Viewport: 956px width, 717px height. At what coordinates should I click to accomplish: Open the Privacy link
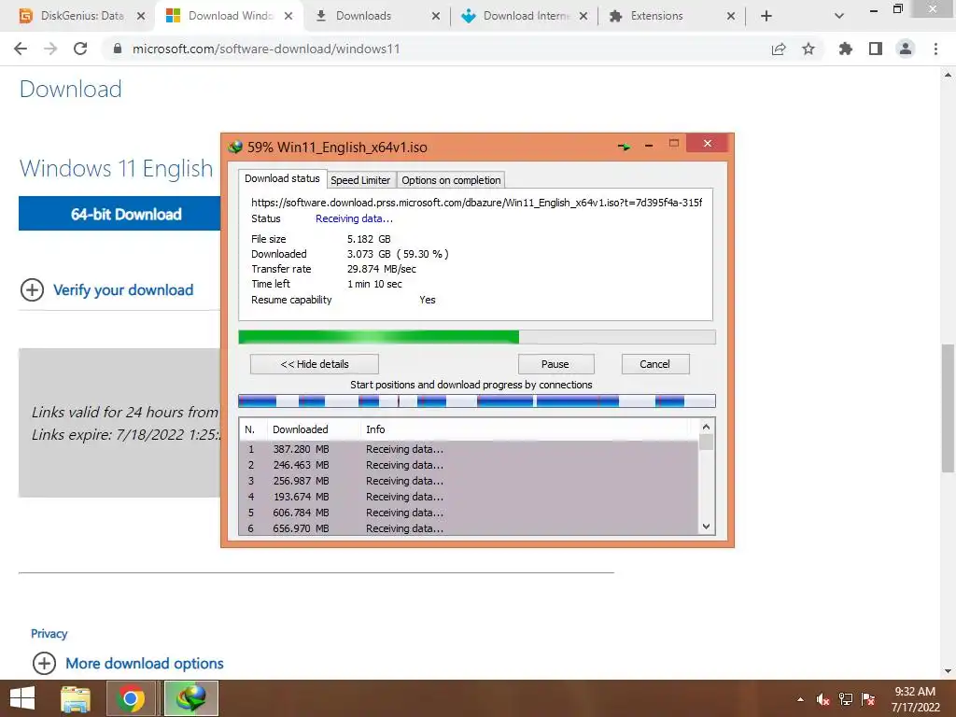(x=49, y=634)
